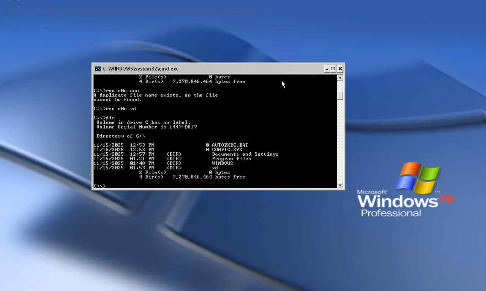Close the cmd.exe window

click(340, 69)
